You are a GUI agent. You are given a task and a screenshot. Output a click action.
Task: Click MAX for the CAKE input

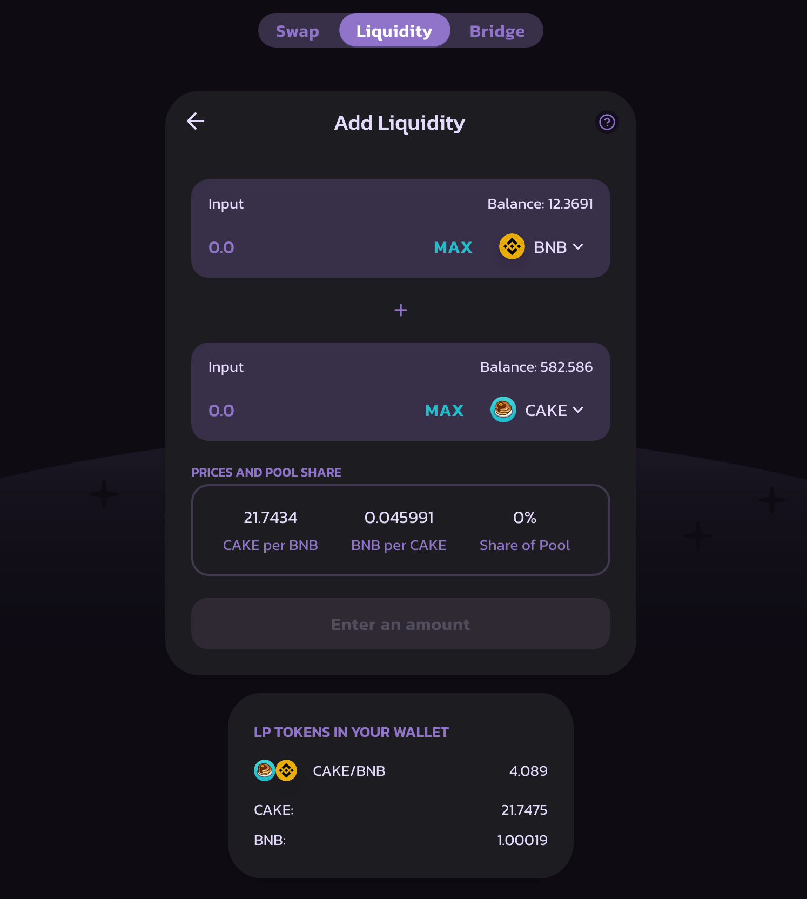coord(445,411)
